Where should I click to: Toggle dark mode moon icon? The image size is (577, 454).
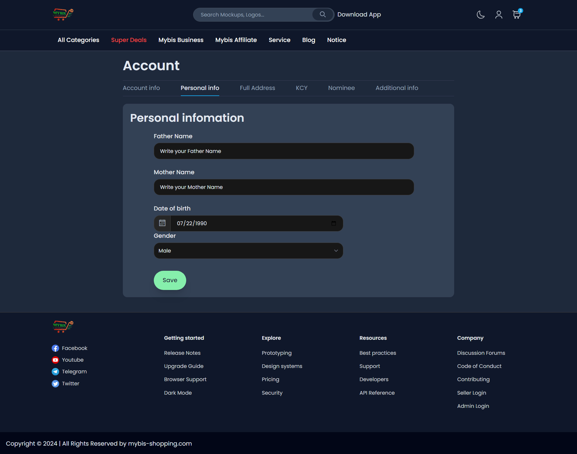[x=481, y=15]
